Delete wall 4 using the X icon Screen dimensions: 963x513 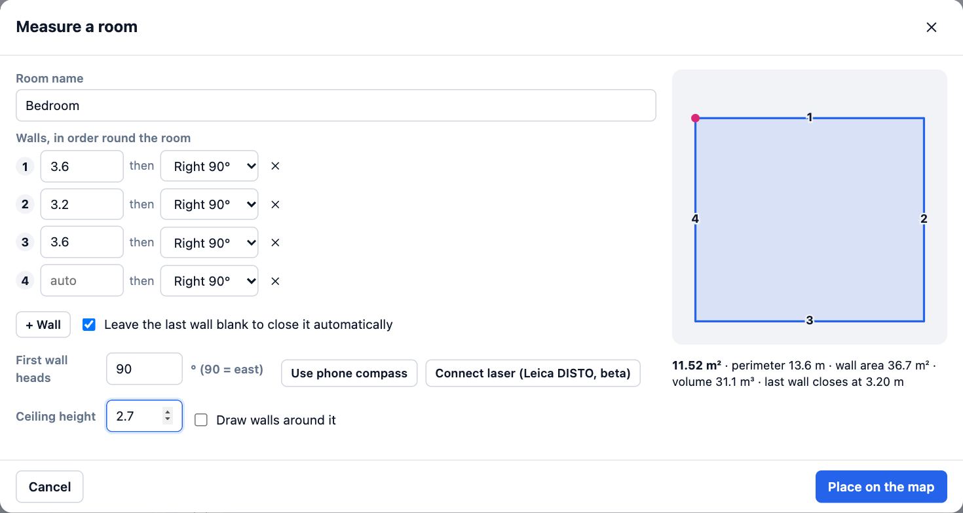[x=275, y=281]
